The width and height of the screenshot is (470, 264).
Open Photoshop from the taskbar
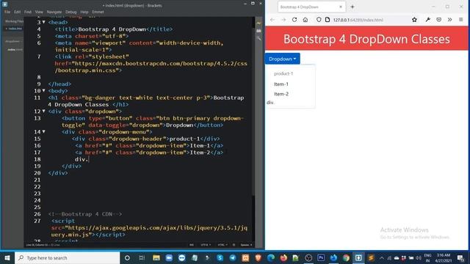tap(321, 257)
